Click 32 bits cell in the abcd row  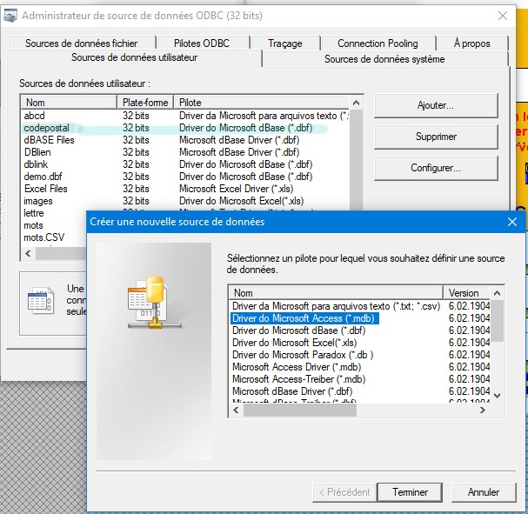(x=136, y=116)
